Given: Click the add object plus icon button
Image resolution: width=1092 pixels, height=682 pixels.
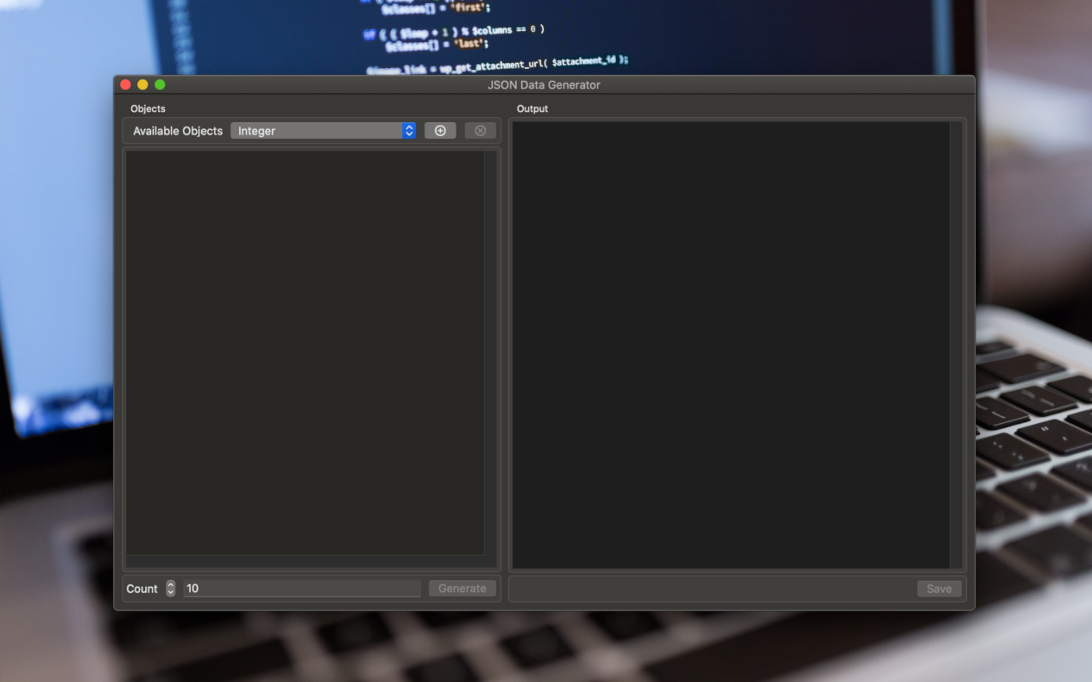Looking at the screenshot, I should (x=440, y=131).
